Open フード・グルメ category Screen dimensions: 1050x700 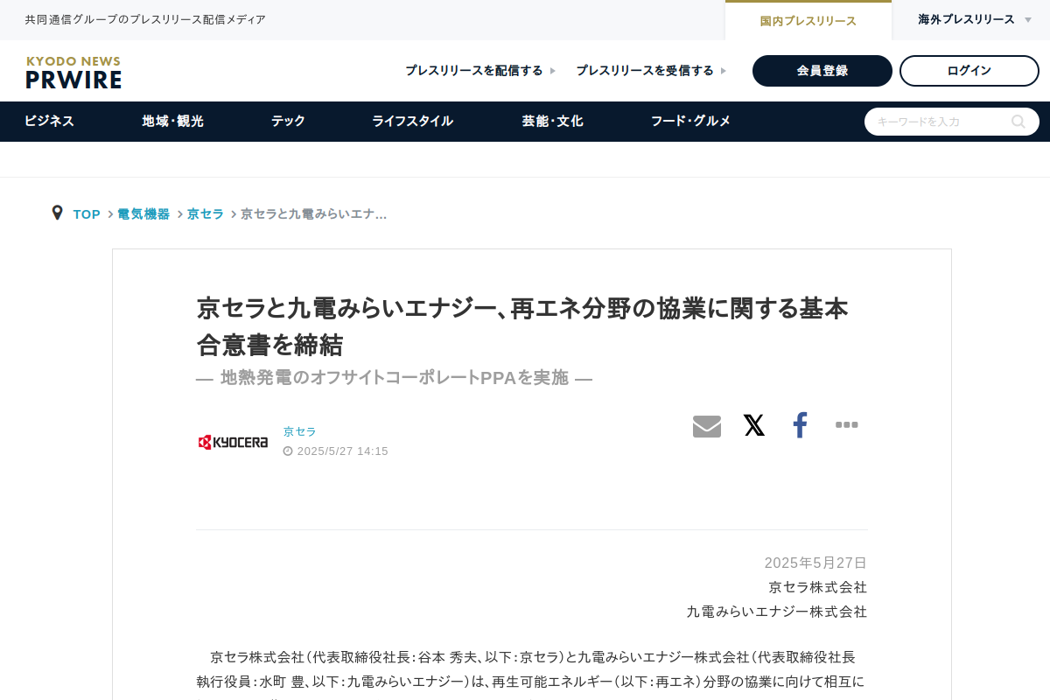click(690, 122)
